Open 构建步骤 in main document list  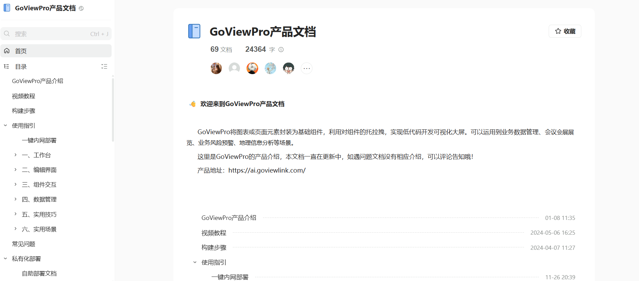pyautogui.click(x=214, y=248)
